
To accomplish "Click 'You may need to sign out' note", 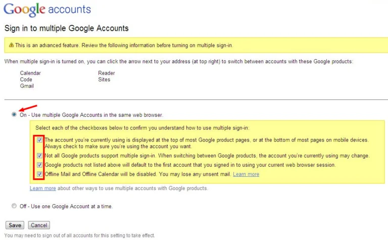I will tap(80, 235).
